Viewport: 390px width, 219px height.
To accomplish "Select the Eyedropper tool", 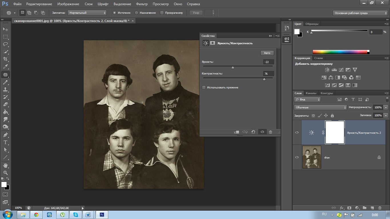I will (x=5, y=67).
